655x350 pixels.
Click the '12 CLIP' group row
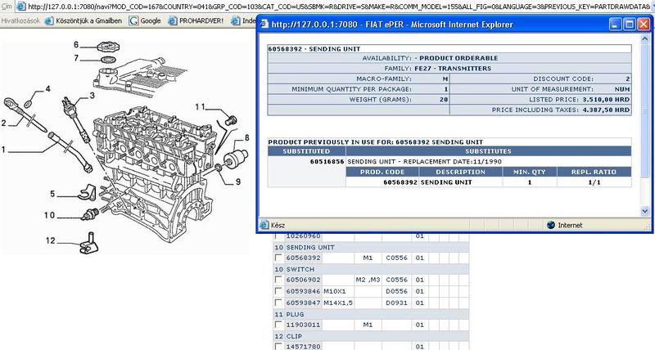(x=371, y=336)
